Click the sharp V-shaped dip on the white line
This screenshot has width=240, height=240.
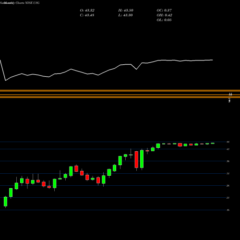tap(136, 69)
